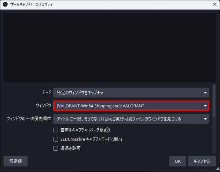Image resolution: width=220 pixels, height=172 pixels.
Task: Click the ウィンドウ label text
Action: [x=43, y=106]
